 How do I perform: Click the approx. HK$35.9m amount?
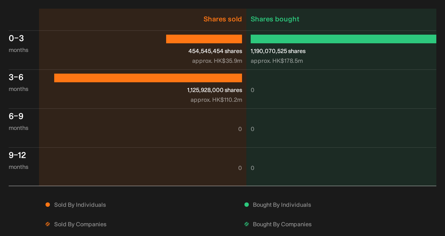217,61
